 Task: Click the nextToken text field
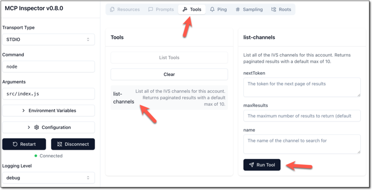coord(302,87)
